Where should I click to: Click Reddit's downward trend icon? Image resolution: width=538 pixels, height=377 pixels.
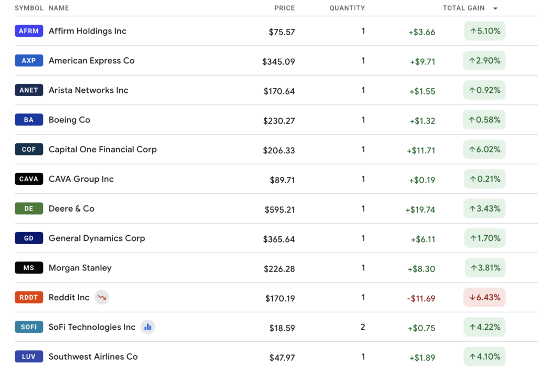coord(102,297)
